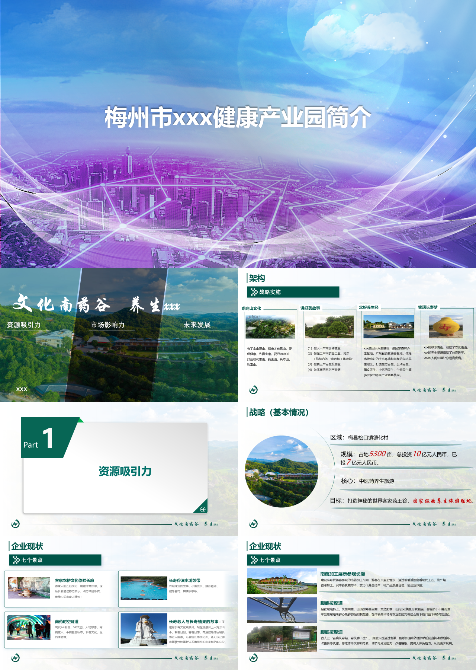Click the 企业现状 heading above 南药时空隧道
The image size is (476, 670).
click(27, 546)
